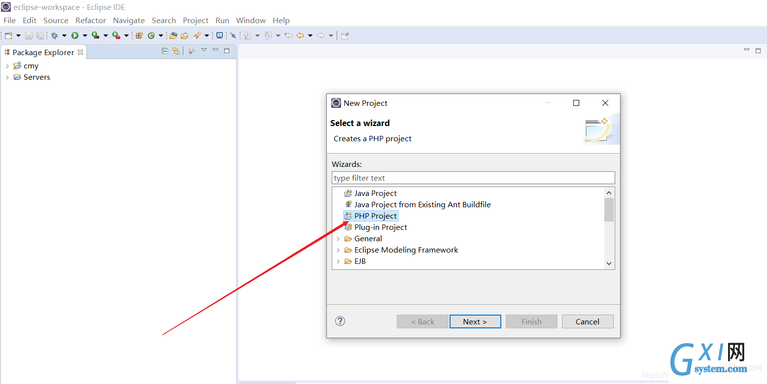The width and height of the screenshot is (767, 384).
Task: Open the File menu
Action: 9,20
